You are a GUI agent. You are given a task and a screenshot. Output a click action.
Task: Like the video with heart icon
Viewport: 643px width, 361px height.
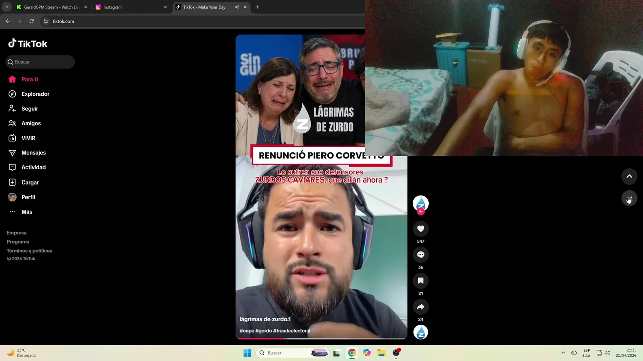click(x=421, y=229)
